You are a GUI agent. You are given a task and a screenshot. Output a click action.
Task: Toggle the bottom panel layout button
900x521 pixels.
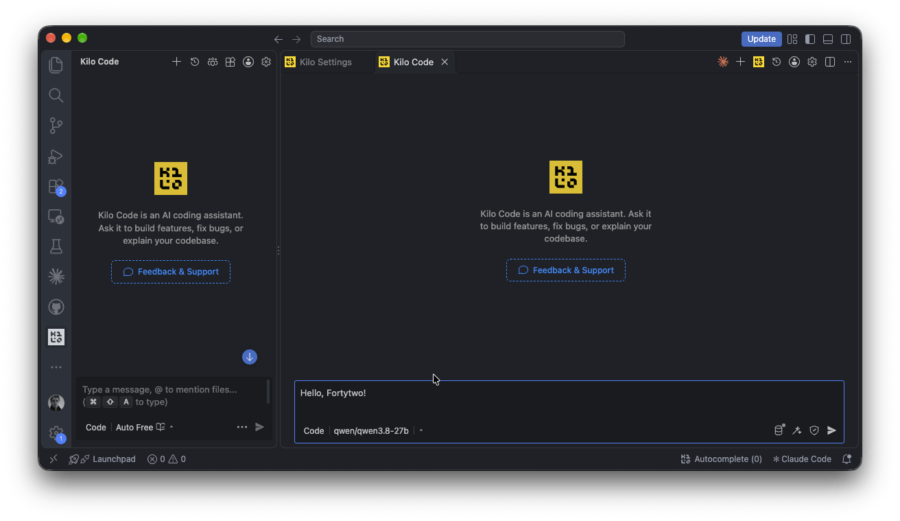[x=828, y=39]
